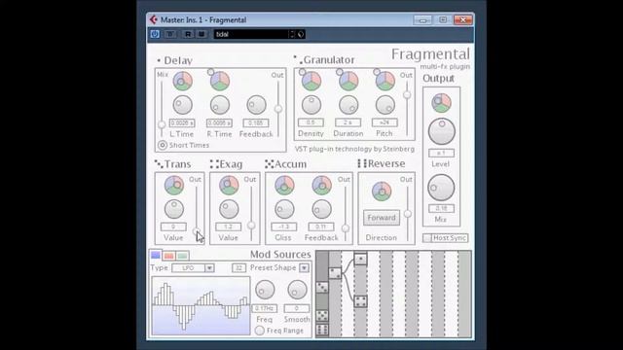Click the 0.185 feedback value field
The width and height of the screenshot is (623, 350).
click(256, 123)
